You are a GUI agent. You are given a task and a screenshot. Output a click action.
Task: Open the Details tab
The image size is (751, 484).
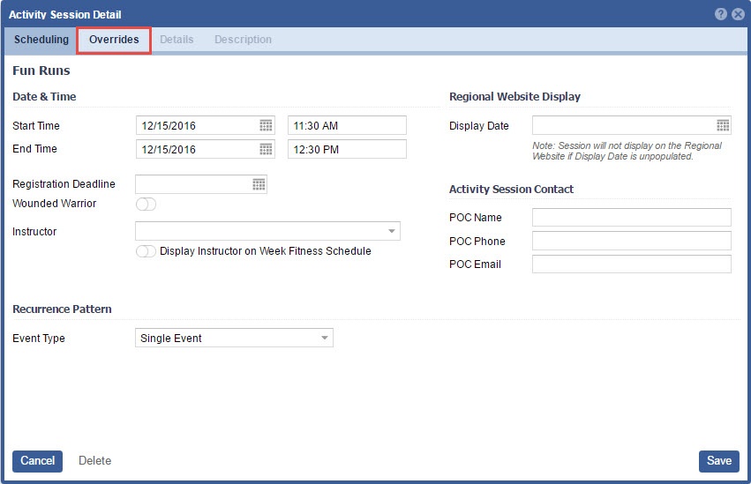tap(176, 40)
